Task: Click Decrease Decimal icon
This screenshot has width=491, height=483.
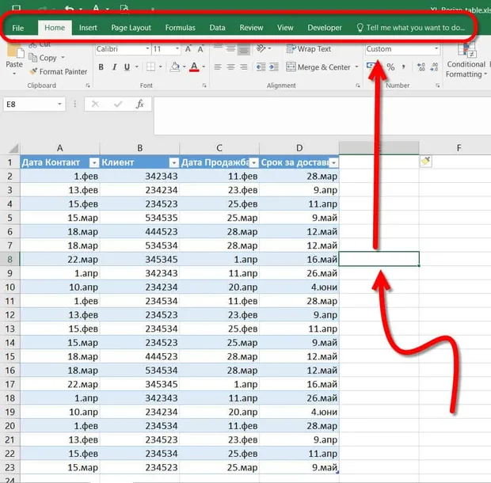Action: point(434,67)
